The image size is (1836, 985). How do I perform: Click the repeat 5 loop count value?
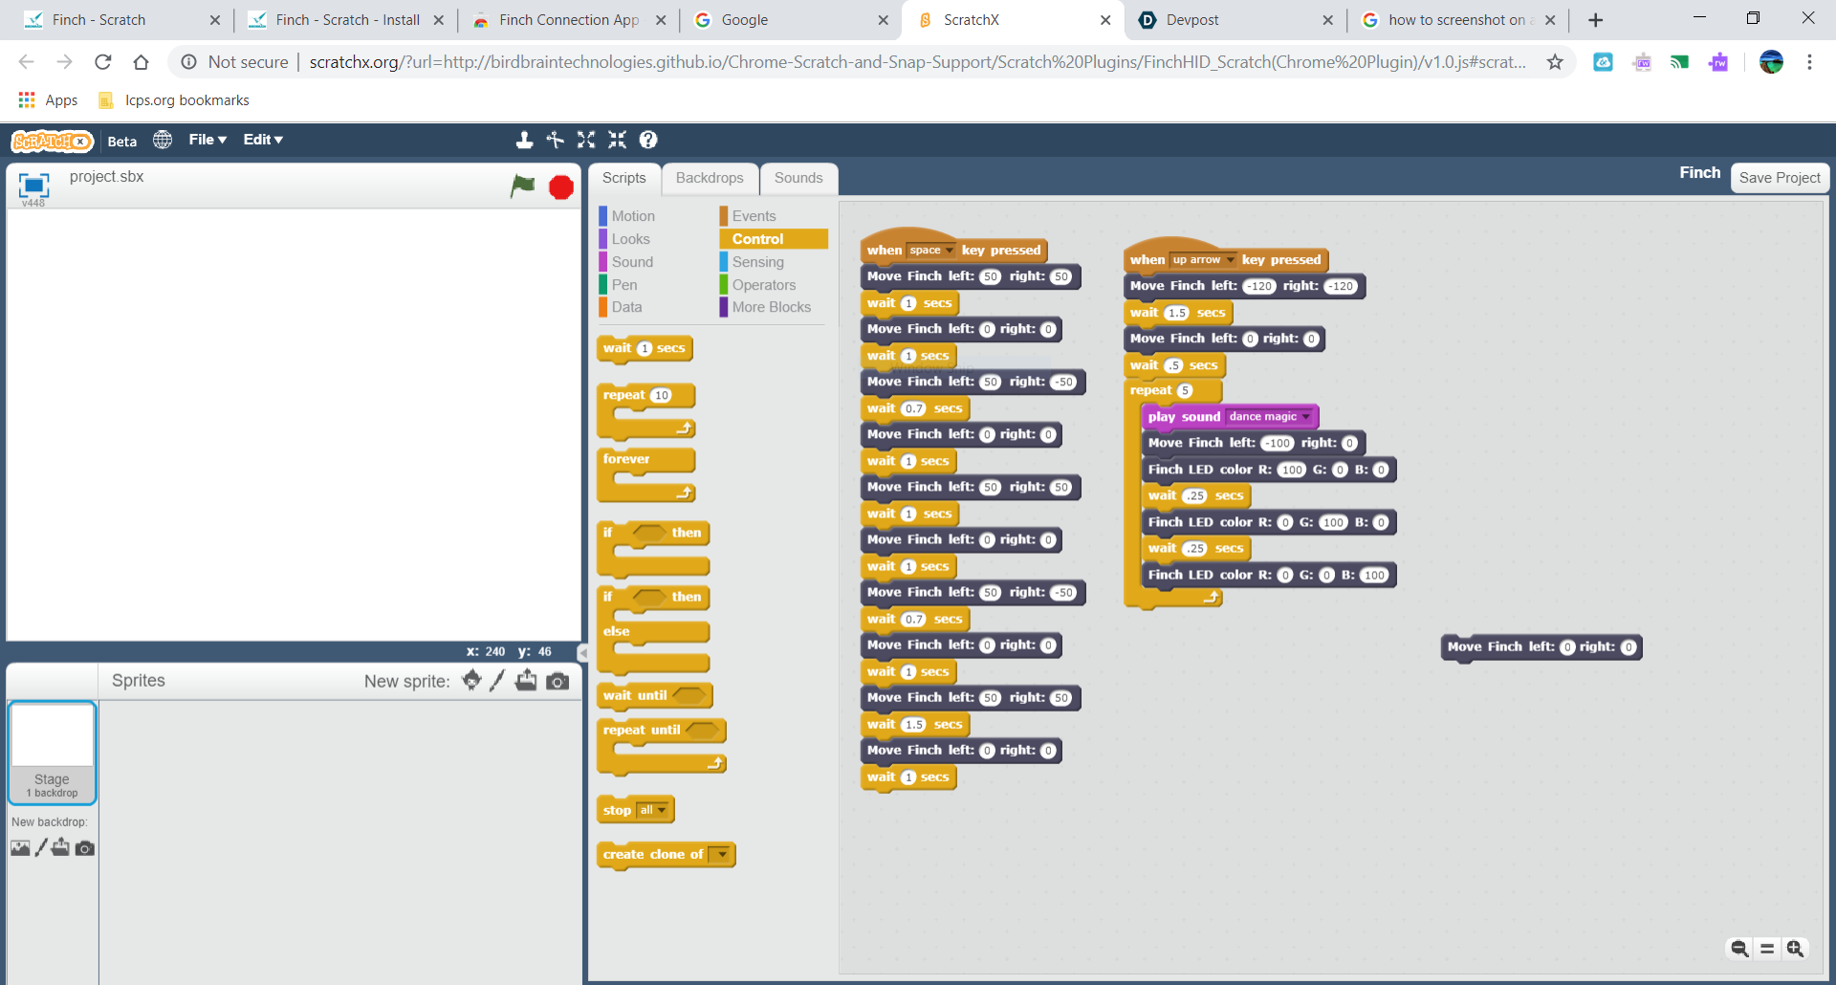[x=1185, y=391]
